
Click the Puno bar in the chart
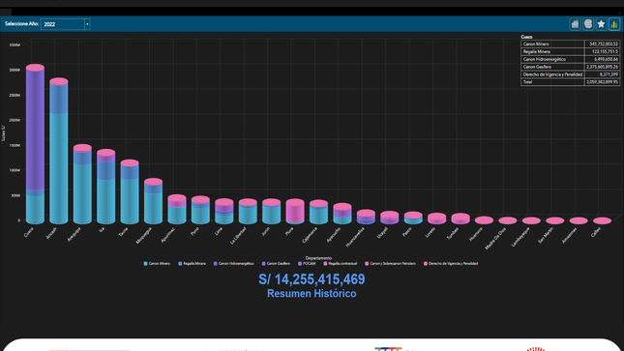pyautogui.click(x=200, y=210)
